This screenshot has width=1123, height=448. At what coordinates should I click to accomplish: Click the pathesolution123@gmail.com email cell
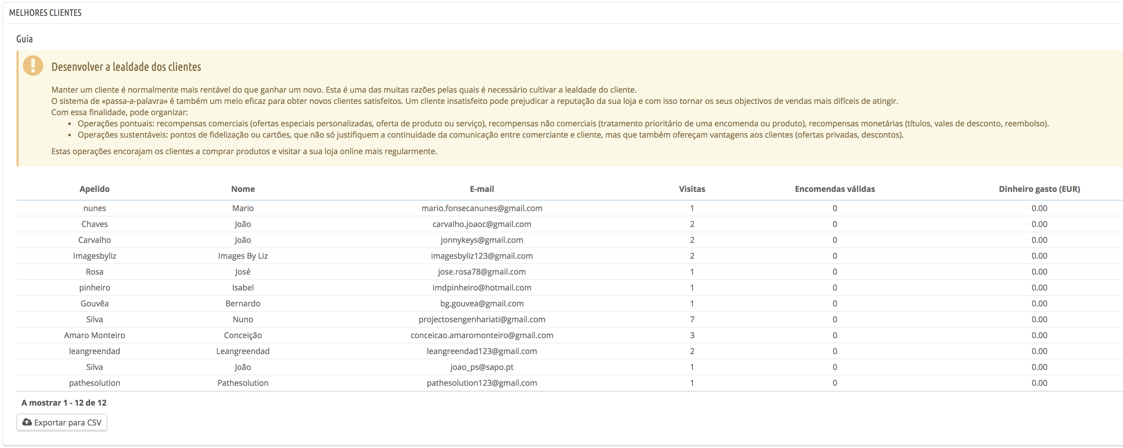coord(481,383)
